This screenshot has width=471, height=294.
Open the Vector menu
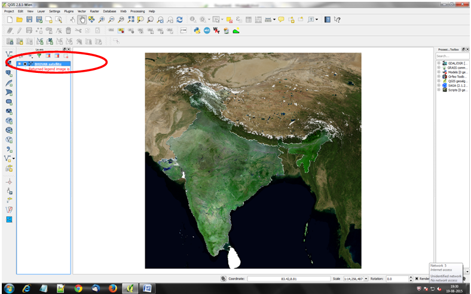(82, 11)
